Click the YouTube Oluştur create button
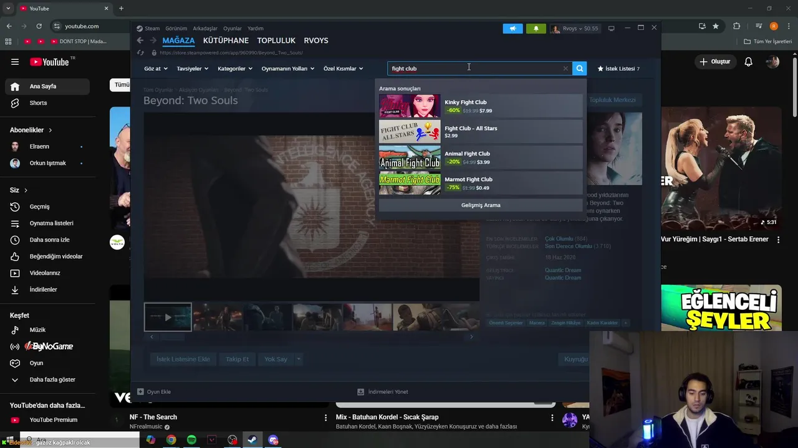 coord(714,62)
